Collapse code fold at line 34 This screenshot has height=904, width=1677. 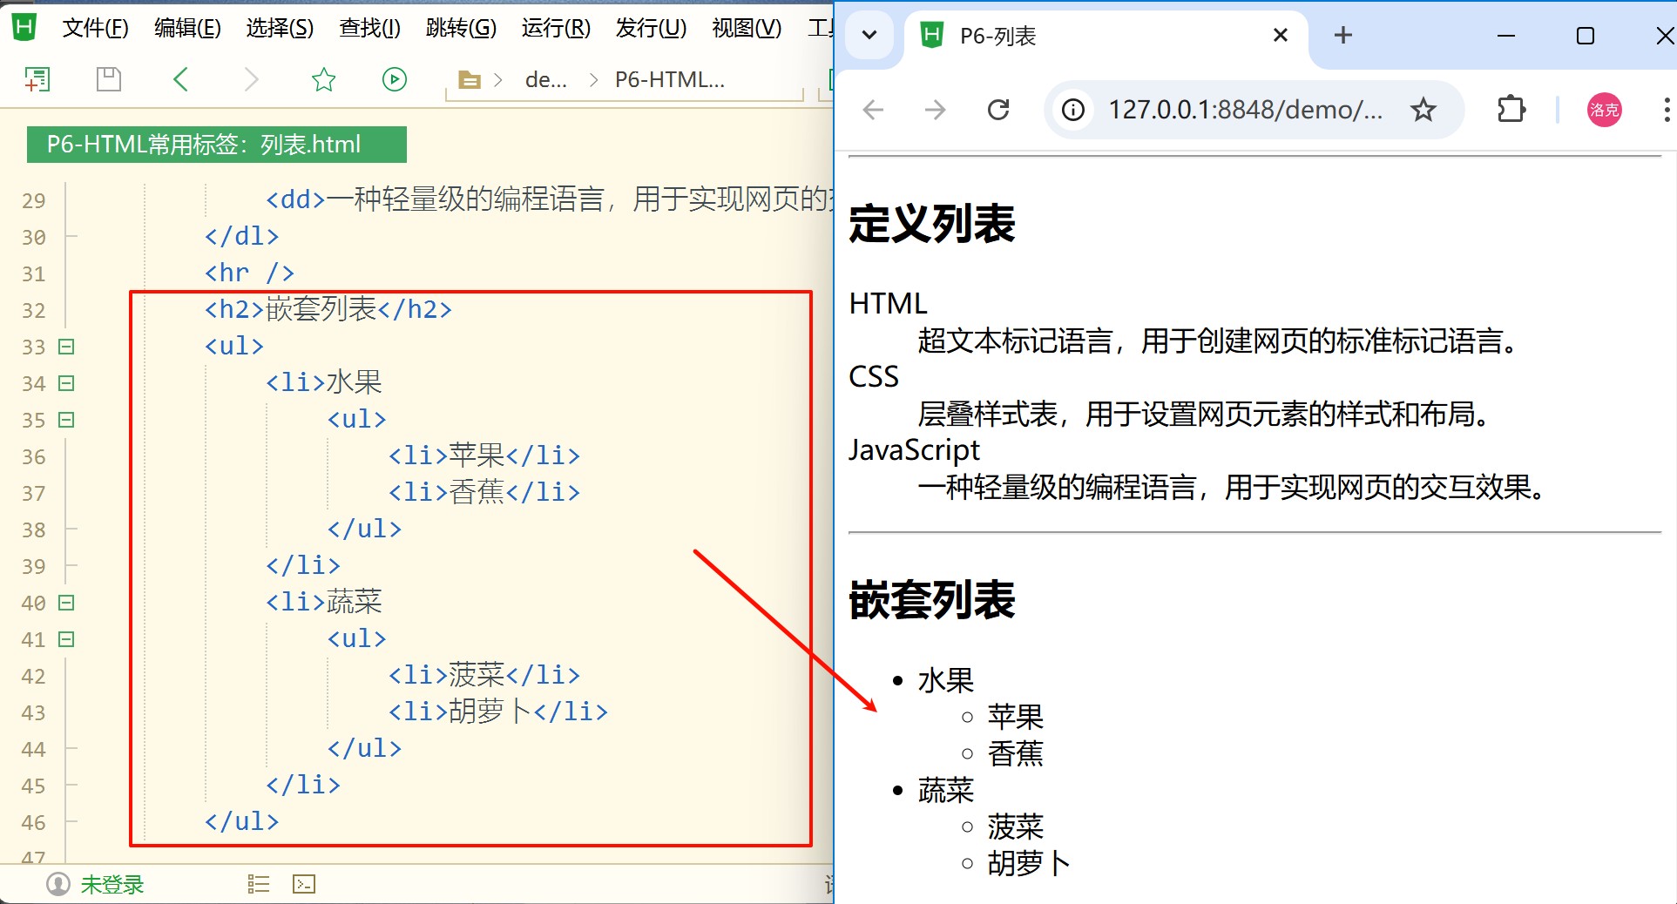pos(66,383)
